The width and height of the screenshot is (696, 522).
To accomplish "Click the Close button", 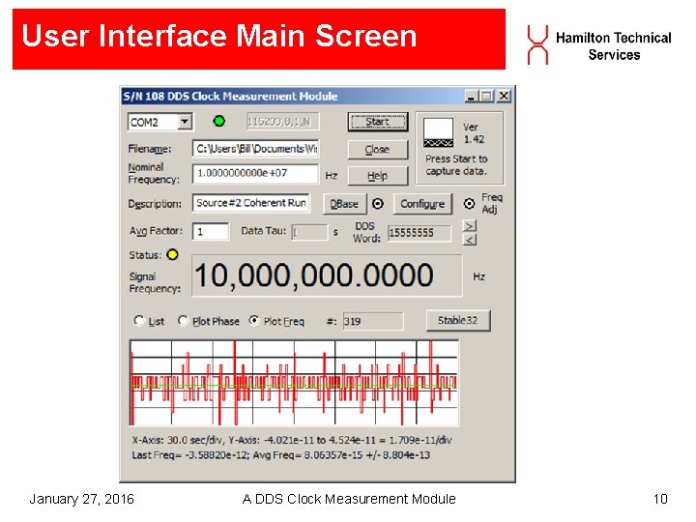I will [378, 150].
